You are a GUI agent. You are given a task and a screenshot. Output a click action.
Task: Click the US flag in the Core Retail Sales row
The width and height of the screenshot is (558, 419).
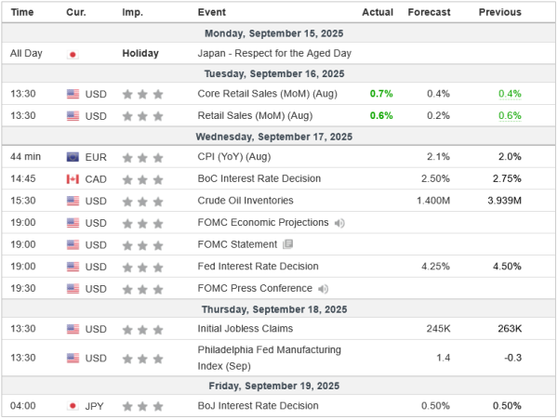click(x=73, y=94)
